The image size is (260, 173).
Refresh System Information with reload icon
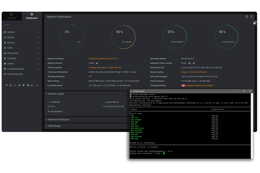[x=251, y=17]
